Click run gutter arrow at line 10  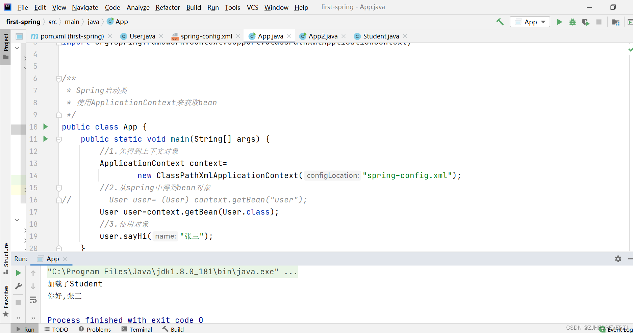(x=46, y=127)
